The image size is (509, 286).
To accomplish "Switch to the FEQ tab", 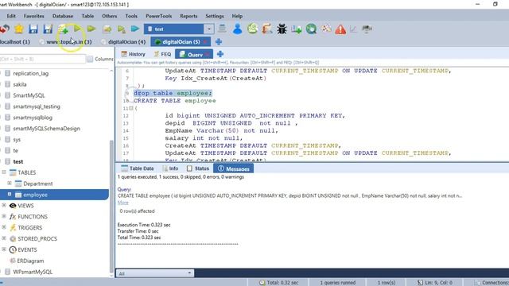I will pos(162,54).
